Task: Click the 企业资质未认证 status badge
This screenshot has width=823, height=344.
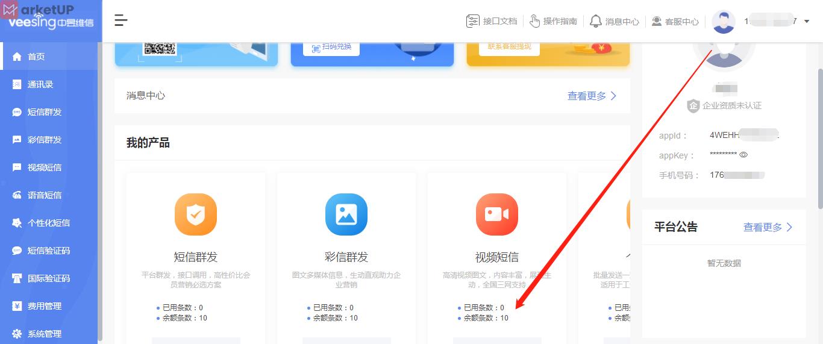Action: 724,105
